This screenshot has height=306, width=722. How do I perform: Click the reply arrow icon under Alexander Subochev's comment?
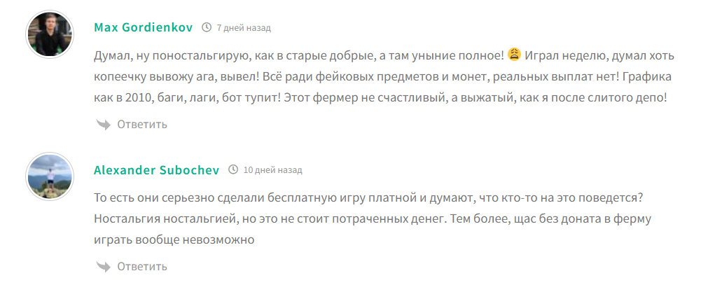(x=103, y=267)
